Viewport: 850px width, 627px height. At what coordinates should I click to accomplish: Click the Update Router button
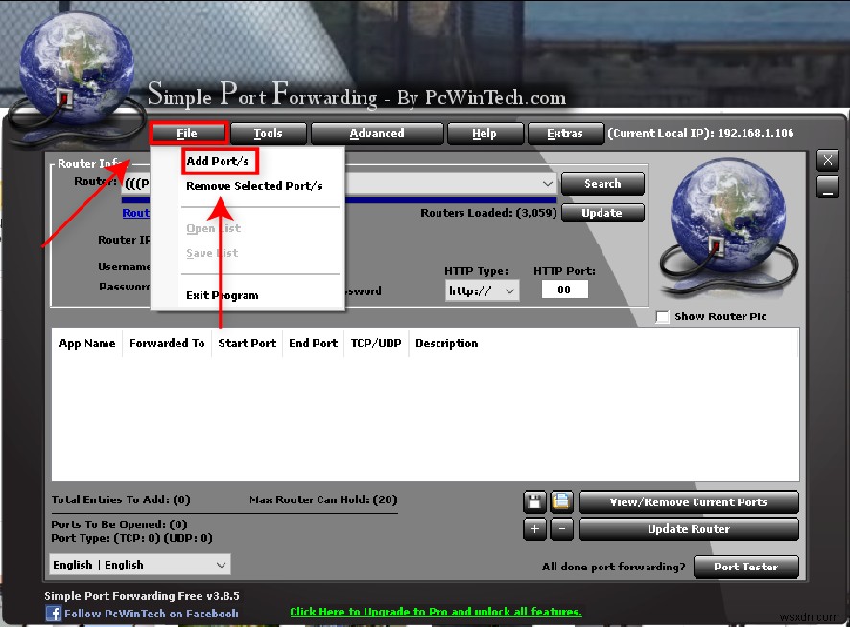coord(689,529)
